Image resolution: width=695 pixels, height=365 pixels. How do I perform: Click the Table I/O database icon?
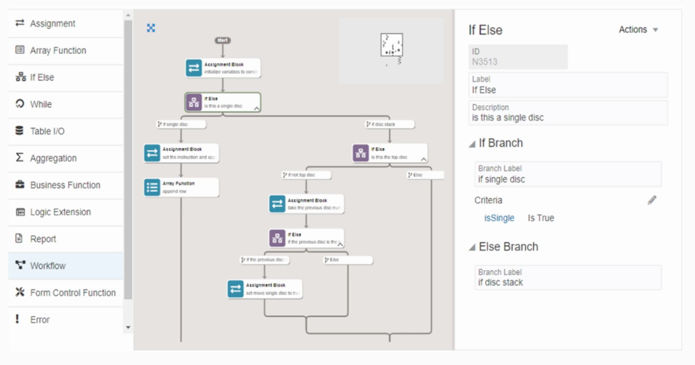20,131
